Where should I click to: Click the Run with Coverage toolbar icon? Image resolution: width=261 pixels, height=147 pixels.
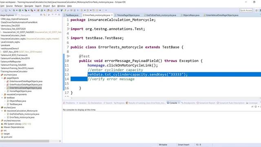(26, 10)
